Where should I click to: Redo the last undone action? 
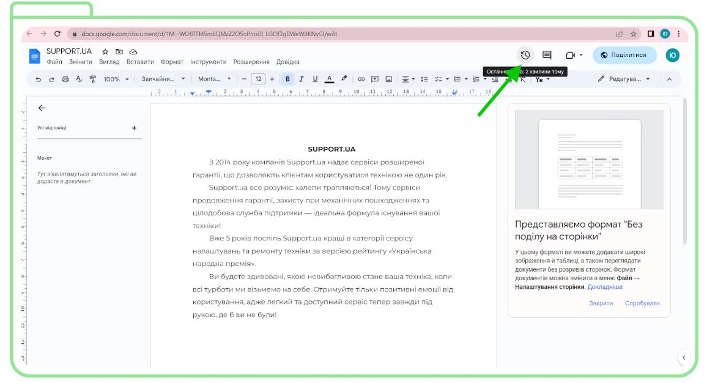(x=51, y=80)
